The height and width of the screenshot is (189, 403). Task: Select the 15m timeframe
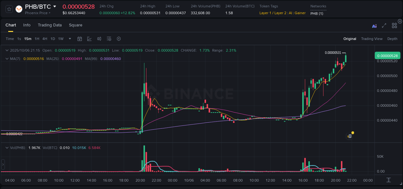point(28,38)
